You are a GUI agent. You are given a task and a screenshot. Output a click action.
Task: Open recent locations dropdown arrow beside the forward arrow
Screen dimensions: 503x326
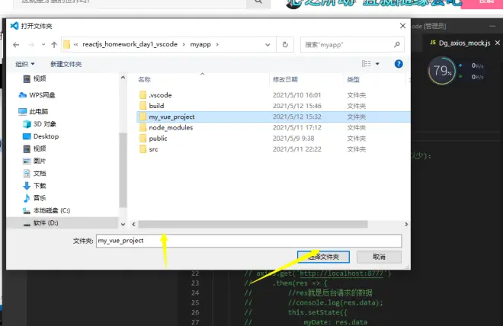point(43,44)
